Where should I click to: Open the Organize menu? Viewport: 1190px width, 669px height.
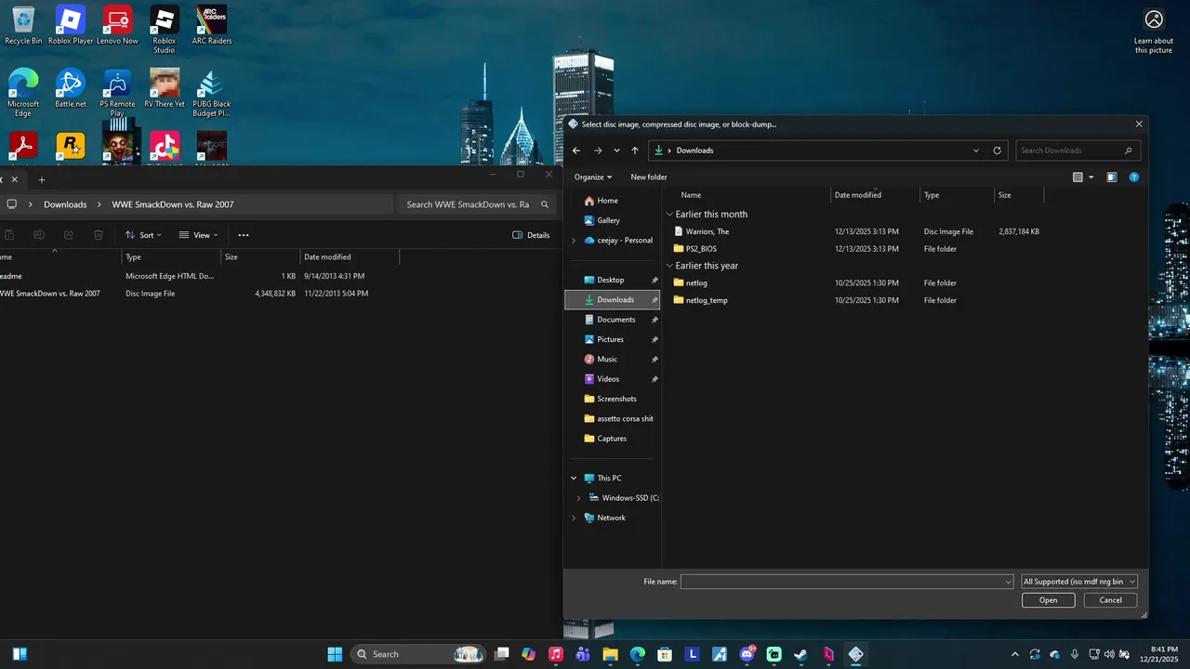(x=593, y=177)
